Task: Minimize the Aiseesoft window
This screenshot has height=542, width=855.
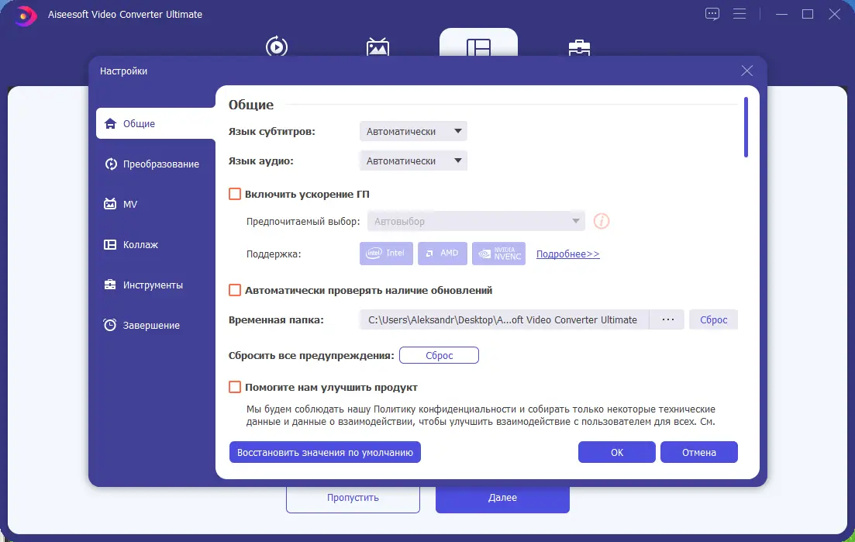Action: pos(781,15)
